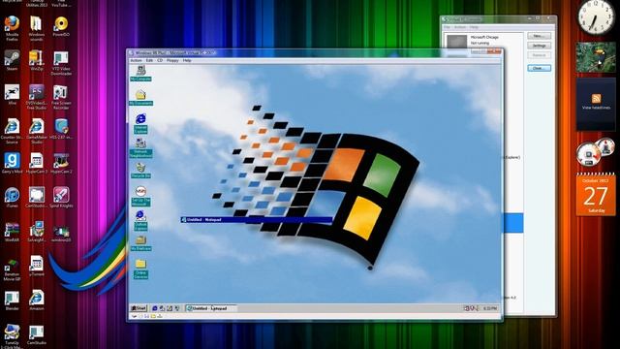Open CD menu in Virtual PC window
The width and height of the screenshot is (620, 349).
point(160,60)
